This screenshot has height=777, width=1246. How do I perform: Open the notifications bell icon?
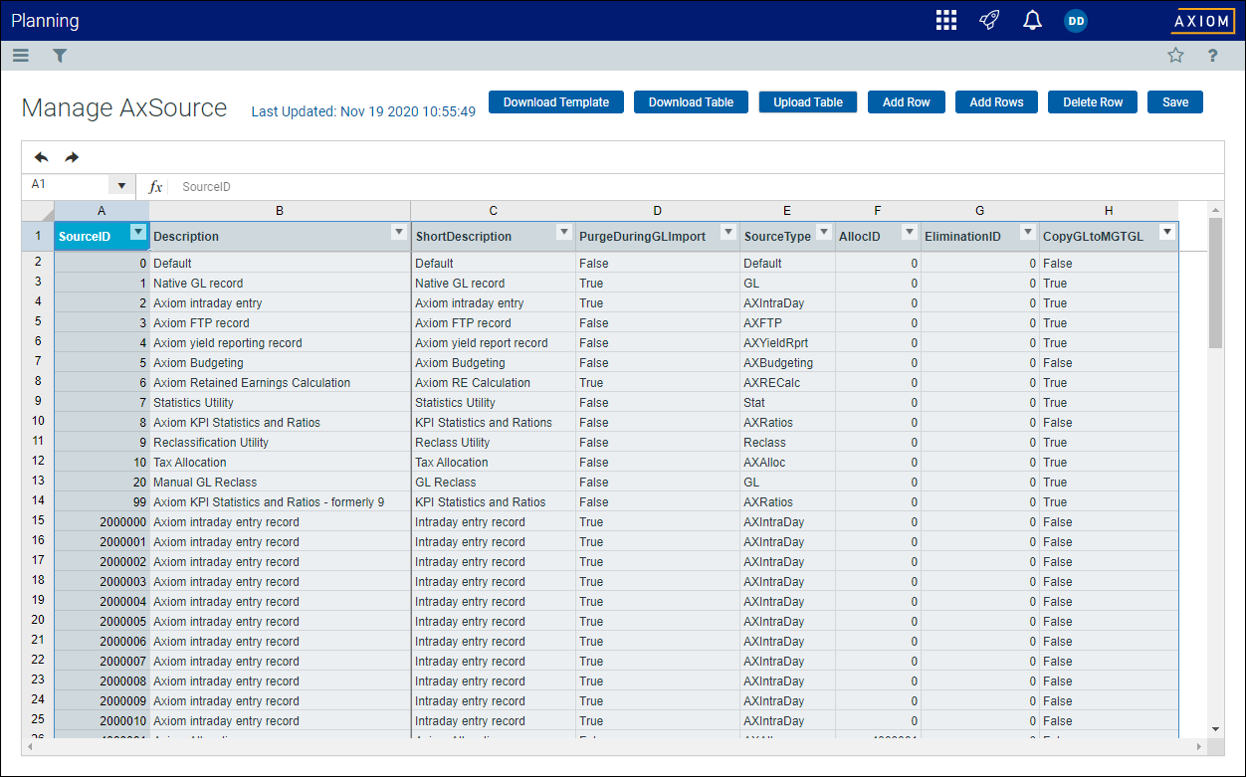pos(1032,21)
